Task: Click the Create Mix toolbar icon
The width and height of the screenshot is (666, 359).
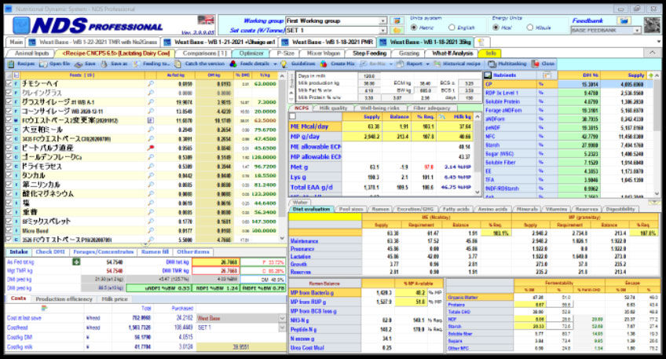Action: 324,64
